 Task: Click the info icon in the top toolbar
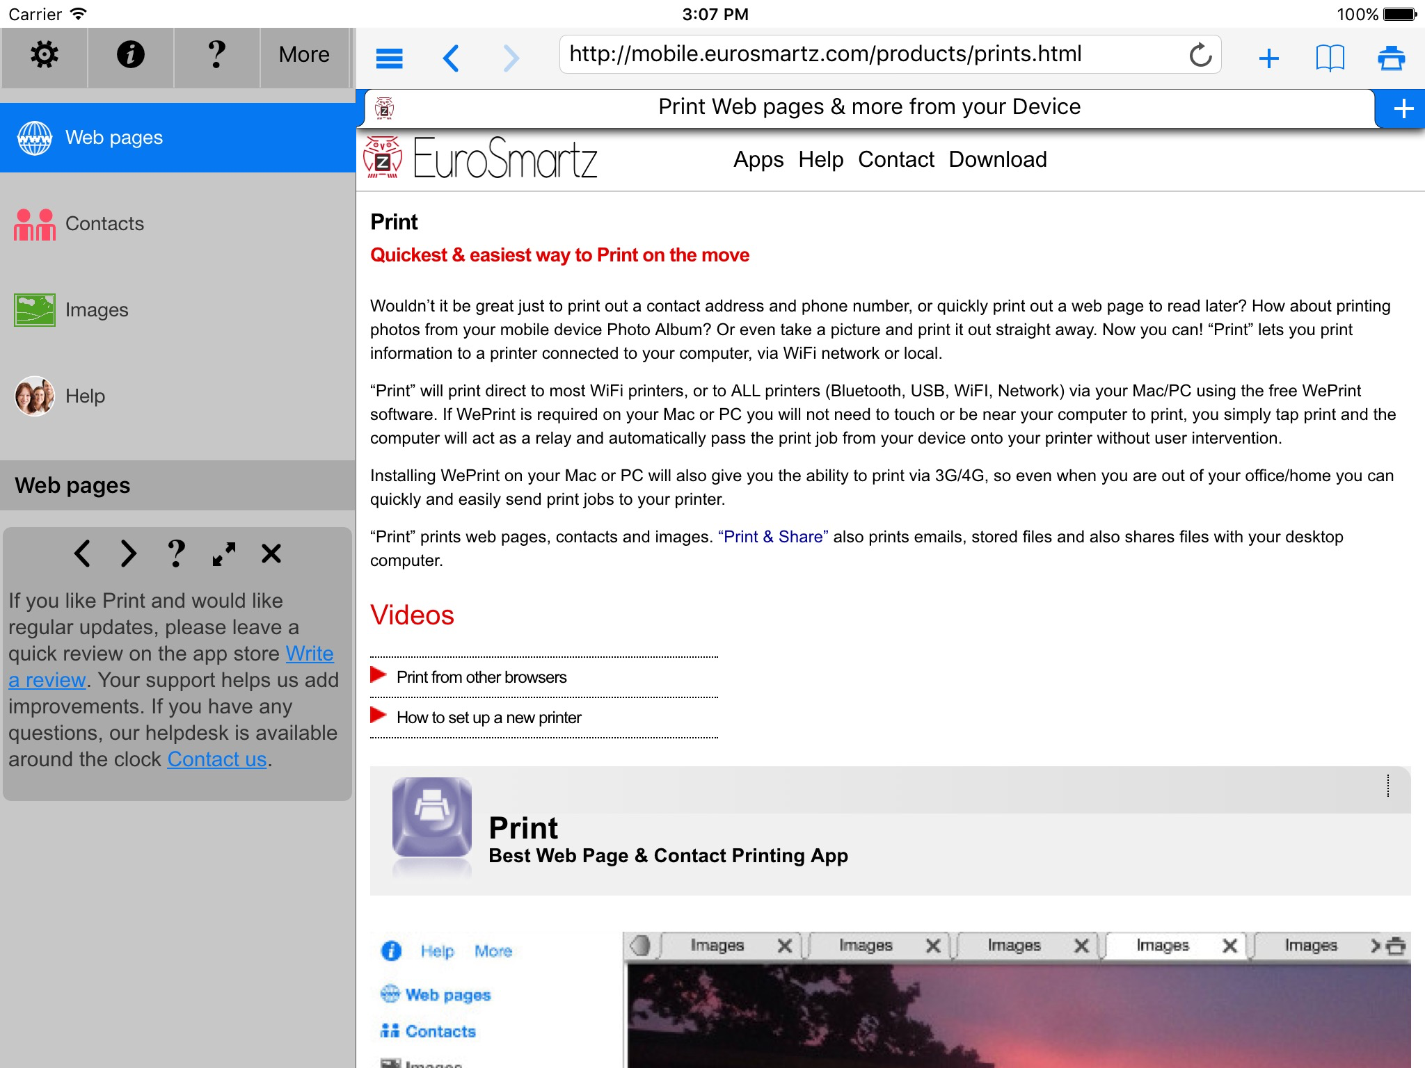(130, 54)
